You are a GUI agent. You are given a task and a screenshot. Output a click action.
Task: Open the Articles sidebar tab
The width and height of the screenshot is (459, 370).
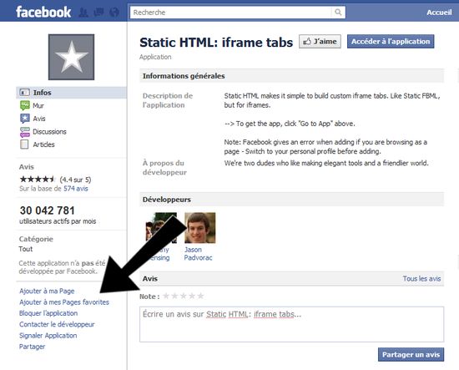click(x=43, y=144)
